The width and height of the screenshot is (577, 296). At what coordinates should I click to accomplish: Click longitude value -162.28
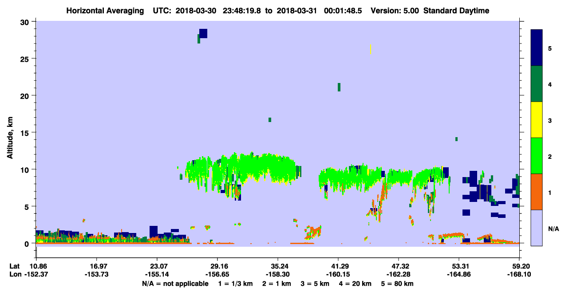click(399, 275)
